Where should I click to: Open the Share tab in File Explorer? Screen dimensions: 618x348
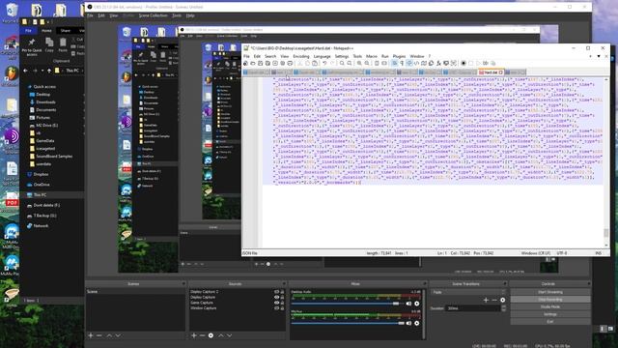[66, 31]
